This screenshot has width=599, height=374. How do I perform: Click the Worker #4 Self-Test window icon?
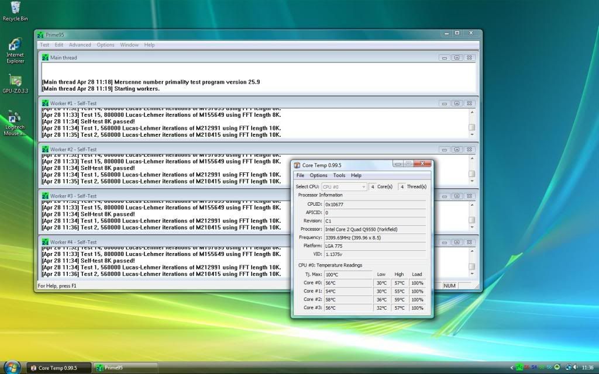point(46,243)
